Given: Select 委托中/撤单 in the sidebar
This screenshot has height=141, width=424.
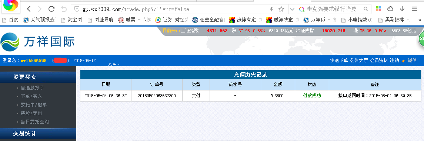Looking at the screenshot, I should [34, 104].
